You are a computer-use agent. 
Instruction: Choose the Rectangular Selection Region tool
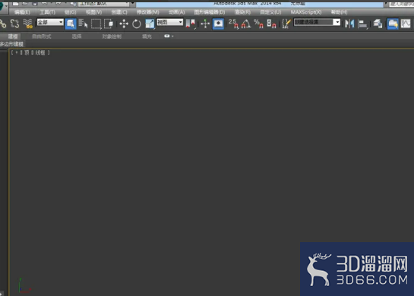96,24
